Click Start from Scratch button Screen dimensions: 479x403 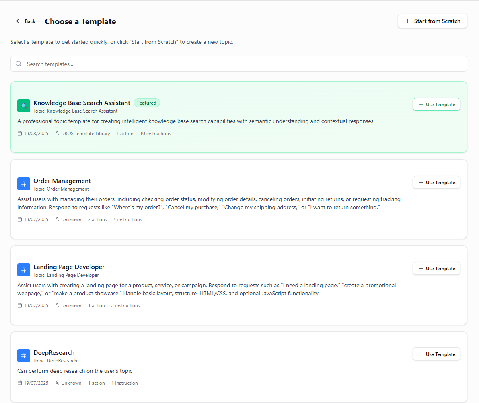point(432,21)
